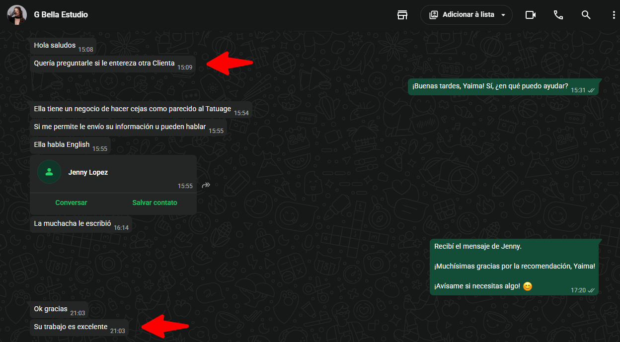
Task: Start a voice call with phone icon
Action: [x=558, y=15]
